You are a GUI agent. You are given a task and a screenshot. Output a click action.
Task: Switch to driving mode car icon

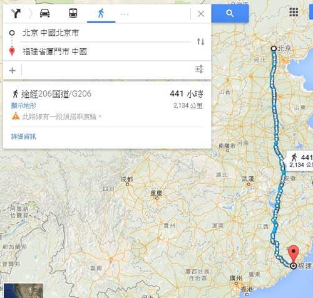pyautogui.click(x=44, y=13)
